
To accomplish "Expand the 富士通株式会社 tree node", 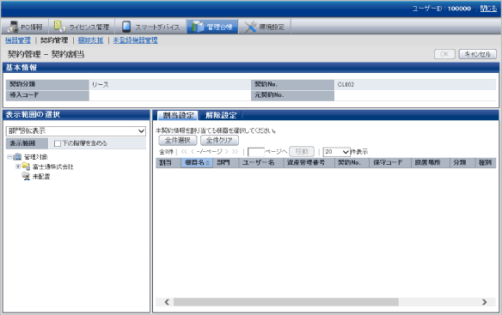I will tap(18, 167).
